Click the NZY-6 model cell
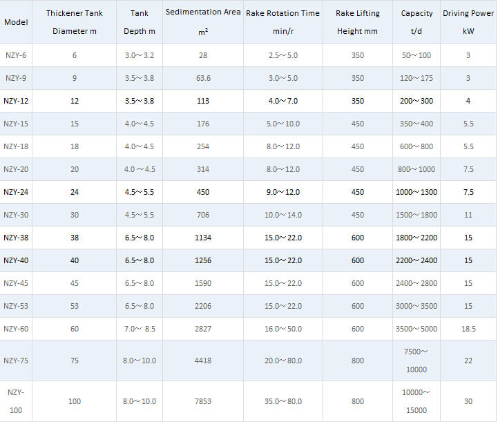 [x=16, y=55]
